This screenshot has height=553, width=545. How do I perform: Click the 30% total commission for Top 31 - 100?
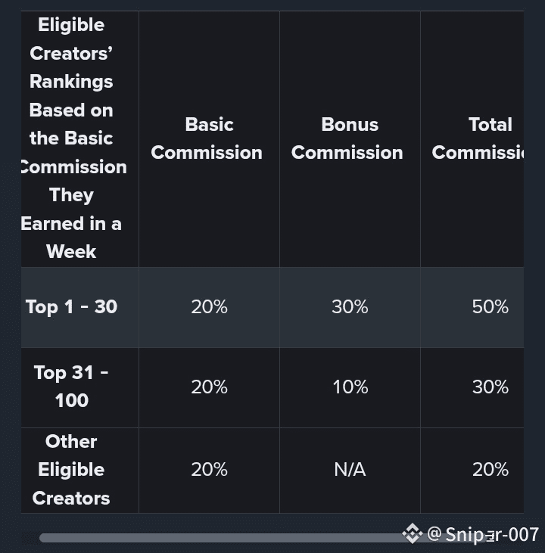pyautogui.click(x=490, y=387)
